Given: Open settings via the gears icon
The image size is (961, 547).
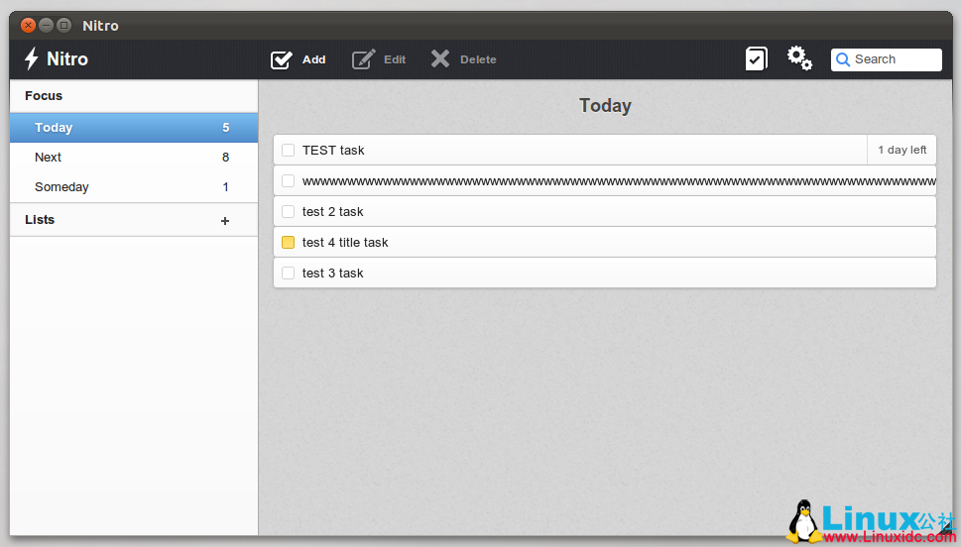Looking at the screenshot, I should 799,58.
